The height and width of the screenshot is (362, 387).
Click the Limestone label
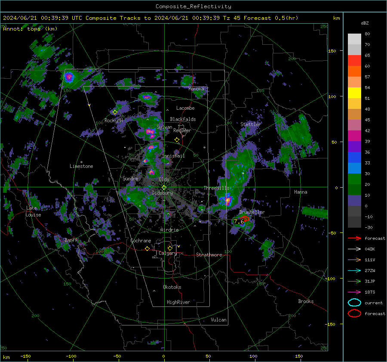point(81,166)
